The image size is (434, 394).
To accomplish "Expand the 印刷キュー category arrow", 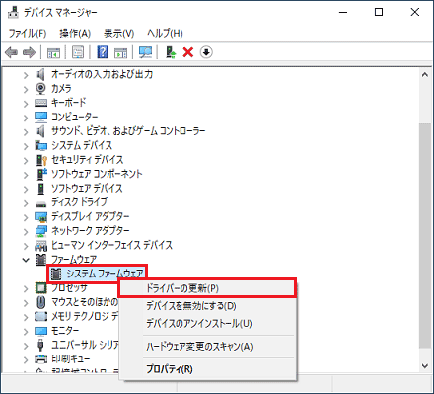I will pos(26,359).
